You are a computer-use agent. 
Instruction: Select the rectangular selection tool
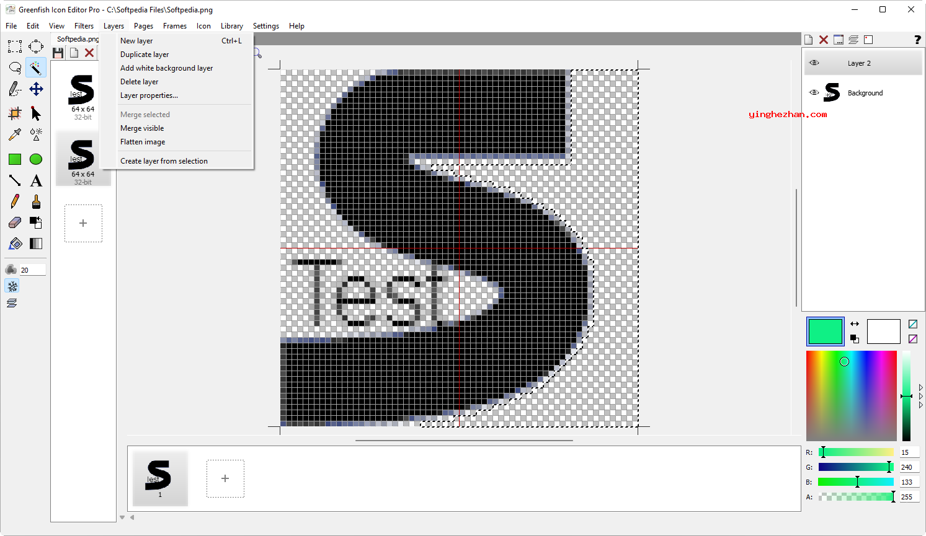[15, 46]
